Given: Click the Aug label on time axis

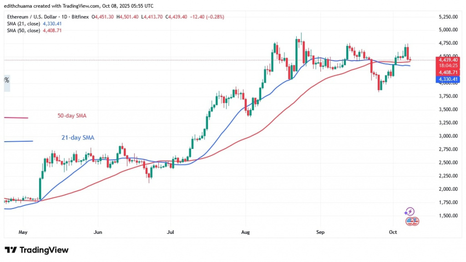Looking at the screenshot, I should [x=245, y=232].
